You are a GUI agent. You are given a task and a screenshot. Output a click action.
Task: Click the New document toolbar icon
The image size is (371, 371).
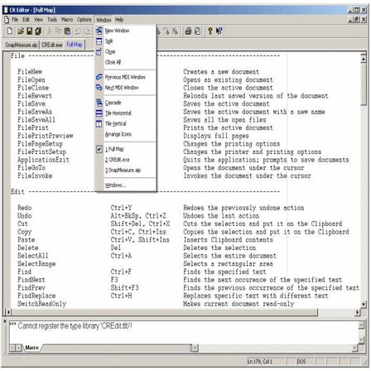coord(10,31)
